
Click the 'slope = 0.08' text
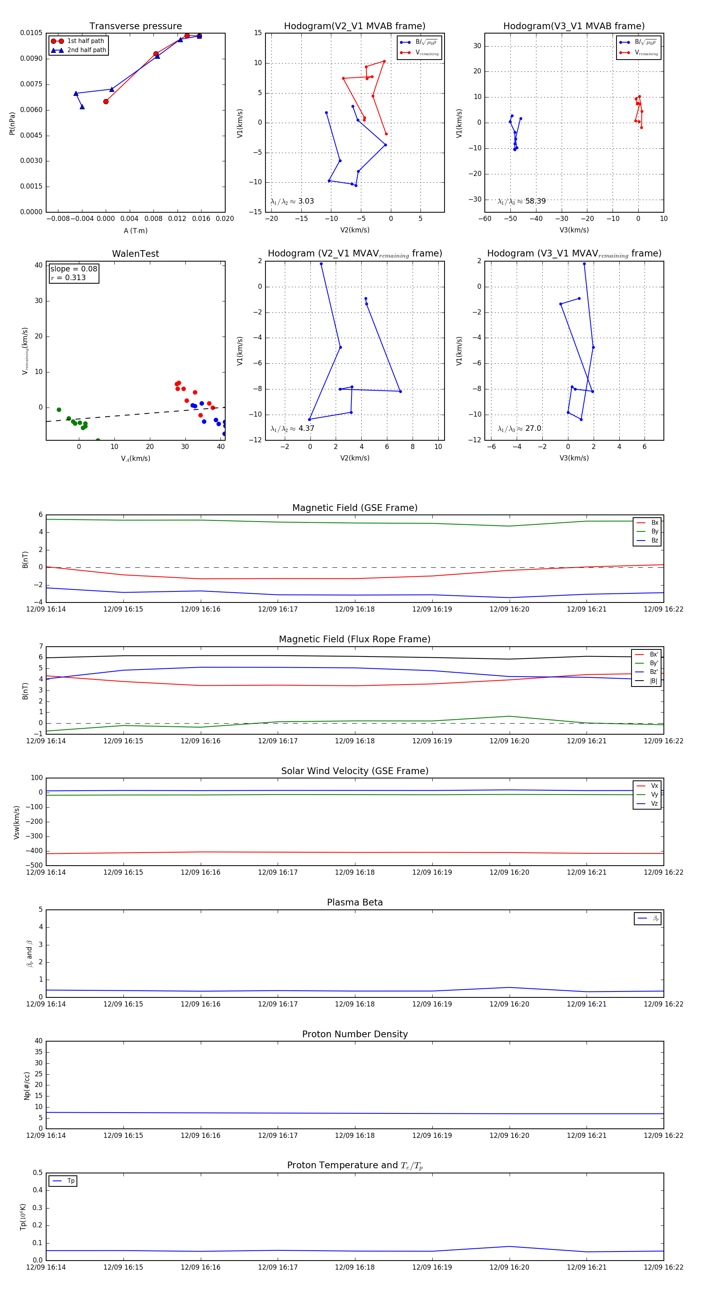(74, 269)
